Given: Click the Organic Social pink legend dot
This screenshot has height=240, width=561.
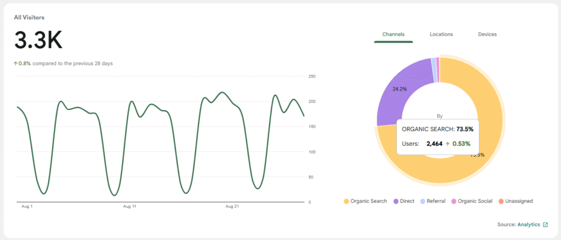Looking at the screenshot, I should coord(454,201).
